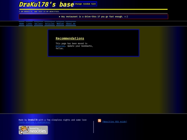Open the Site profile - statistics link
The image size is (187, 140).
tap(35, 122)
